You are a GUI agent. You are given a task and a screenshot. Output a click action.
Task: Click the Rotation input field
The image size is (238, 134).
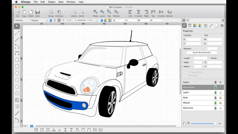pyautogui.click(x=212, y=49)
